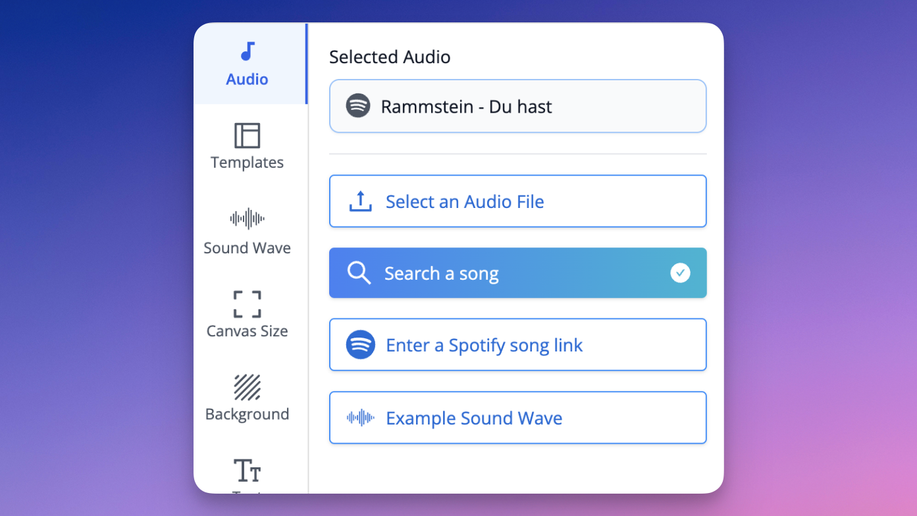Screen dimensions: 917x516
Task: Click the gray Spotify icon beside Rammstein
Action: [358, 106]
